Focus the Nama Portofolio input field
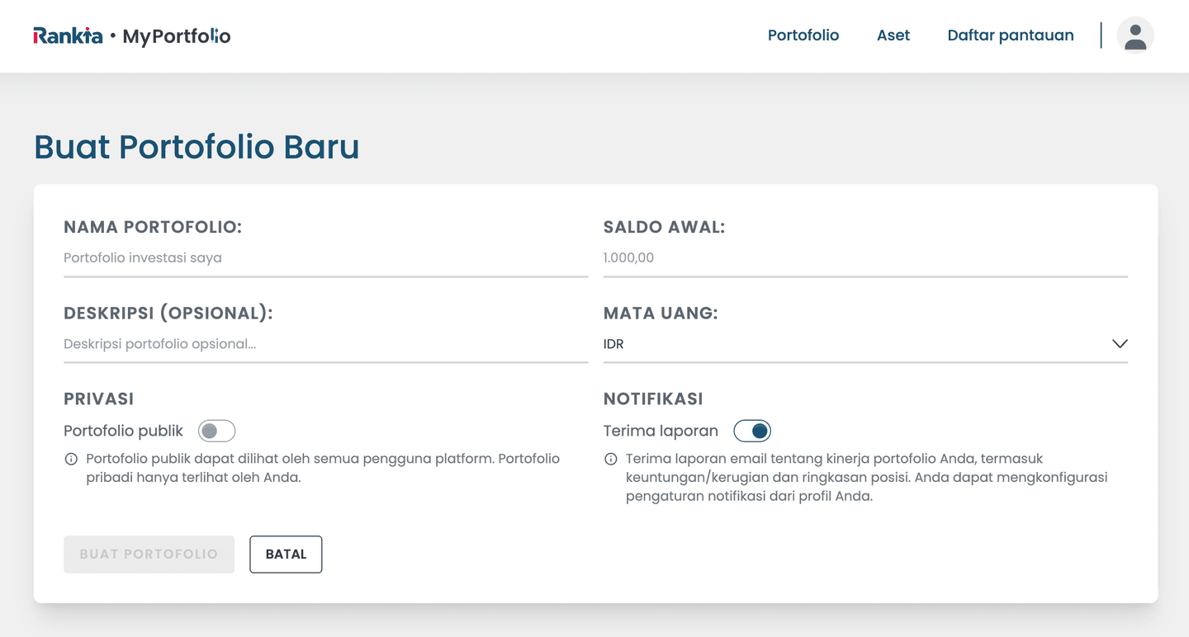Image resolution: width=1189 pixels, height=637 pixels. [x=325, y=257]
